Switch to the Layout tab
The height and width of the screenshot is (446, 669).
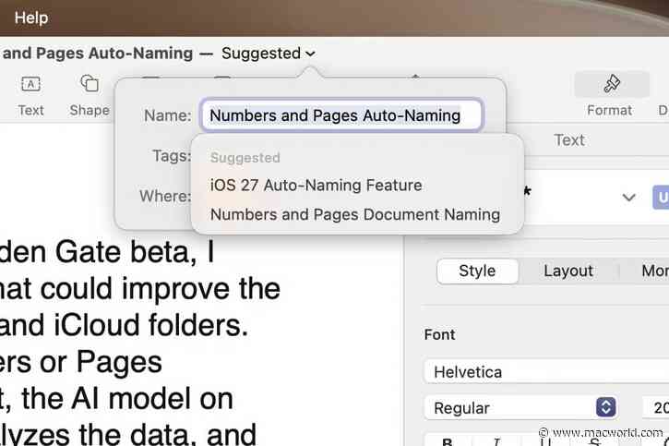pos(567,271)
